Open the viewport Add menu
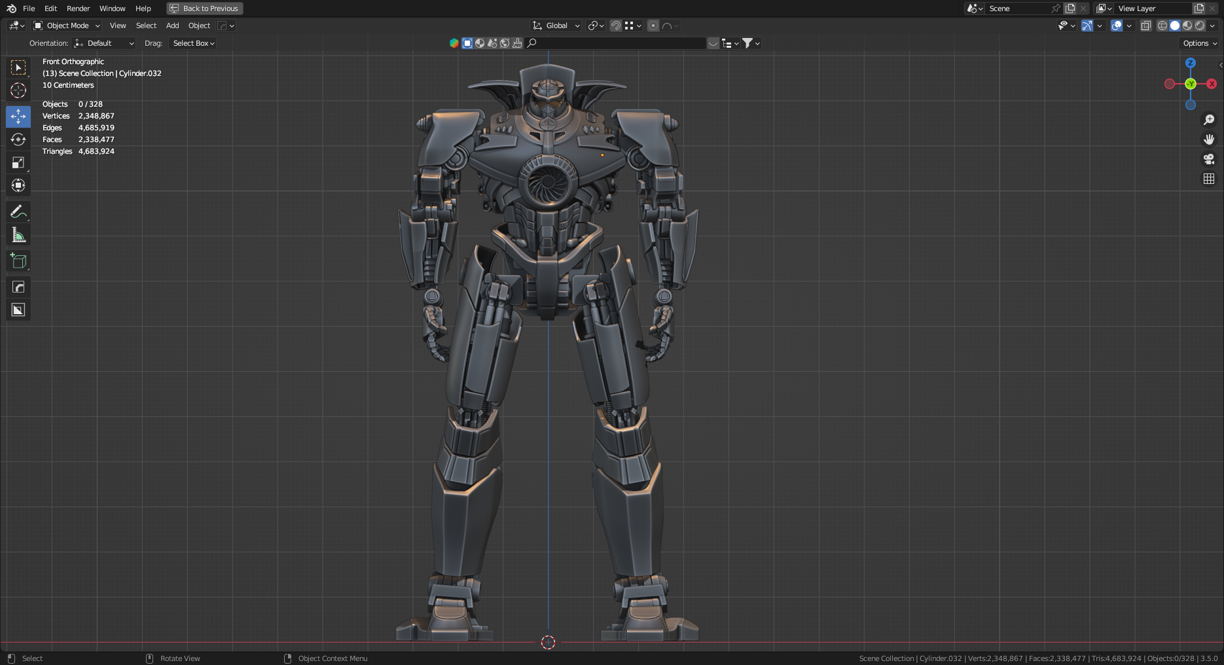Image resolution: width=1224 pixels, height=665 pixels. (x=172, y=26)
